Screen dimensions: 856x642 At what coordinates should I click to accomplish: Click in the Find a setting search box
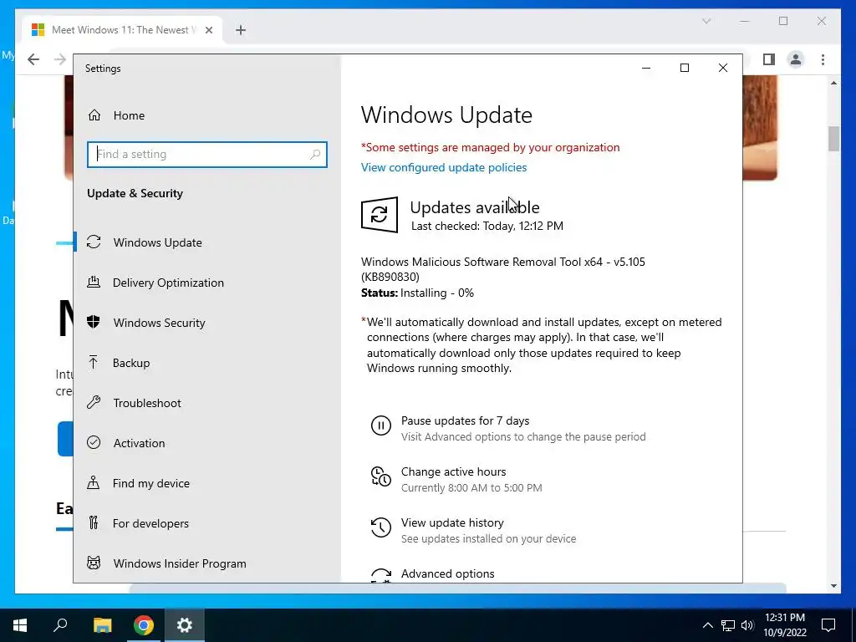(207, 155)
